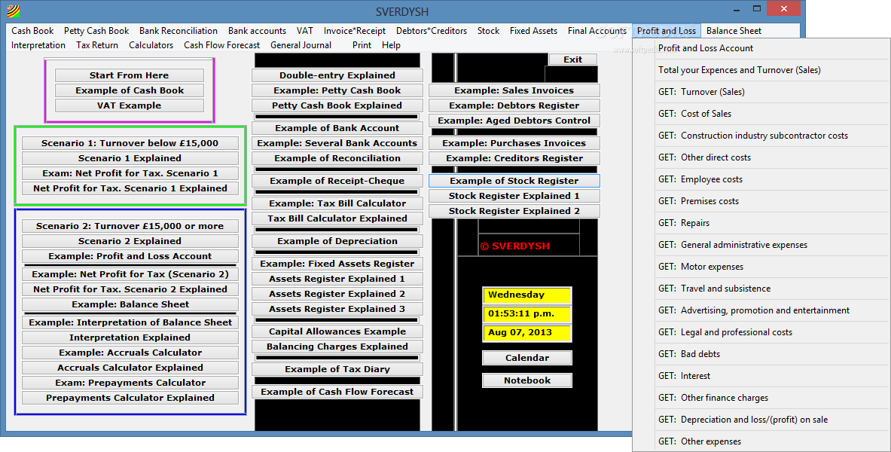Open the Tax Return menu
891x452 pixels.
[97, 45]
